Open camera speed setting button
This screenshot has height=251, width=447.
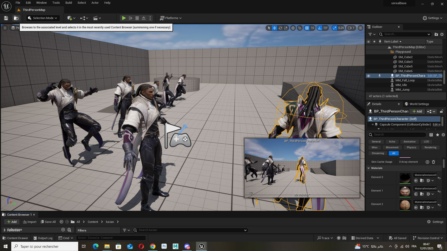(351, 28)
